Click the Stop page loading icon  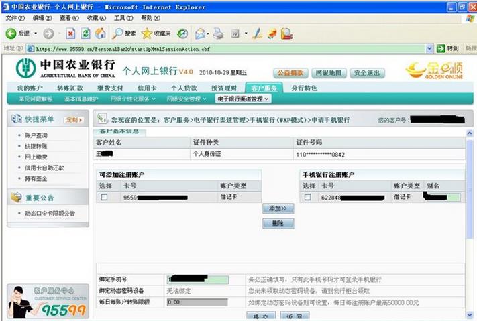(70, 34)
